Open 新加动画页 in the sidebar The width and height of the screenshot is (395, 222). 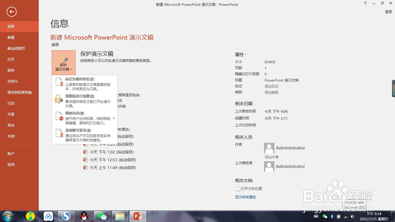tap(19, 48)
